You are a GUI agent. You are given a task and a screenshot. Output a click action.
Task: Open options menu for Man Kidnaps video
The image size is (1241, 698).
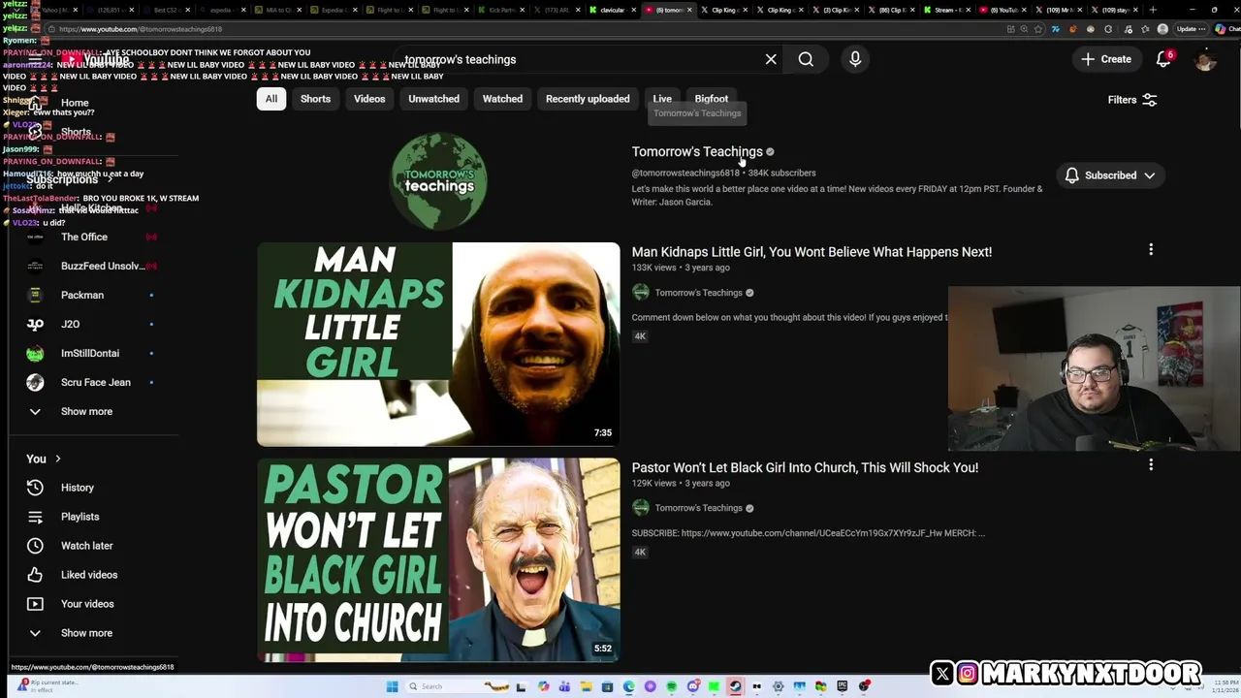[1151, 250]
